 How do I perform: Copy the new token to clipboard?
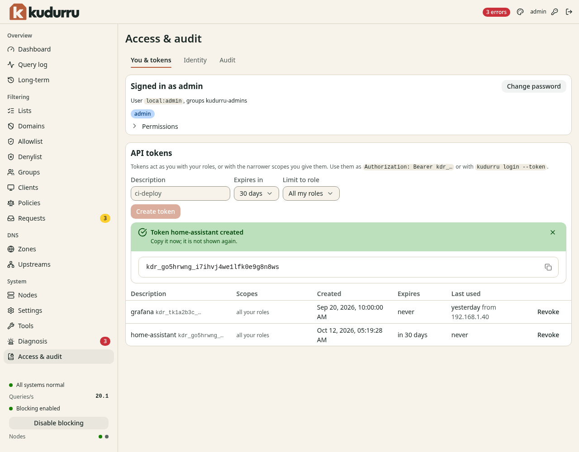pyautogui.click(x=548, y=267)
